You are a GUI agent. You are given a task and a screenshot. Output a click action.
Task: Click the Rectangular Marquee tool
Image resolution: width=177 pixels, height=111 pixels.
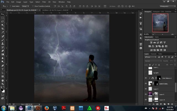[x=3, y=18]
